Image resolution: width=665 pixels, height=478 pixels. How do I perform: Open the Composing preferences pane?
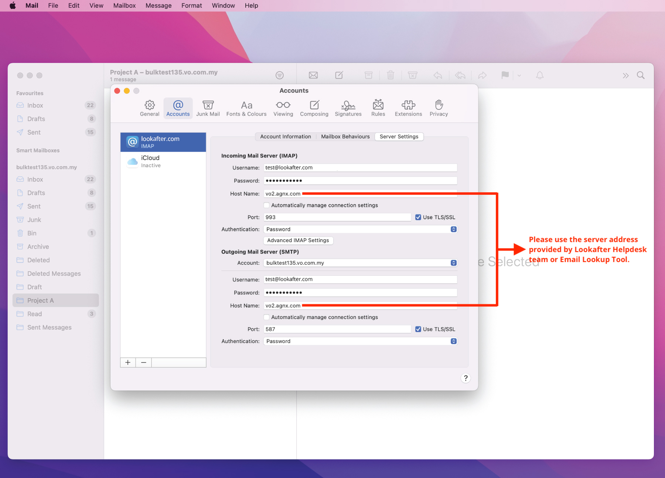[314, 108]
